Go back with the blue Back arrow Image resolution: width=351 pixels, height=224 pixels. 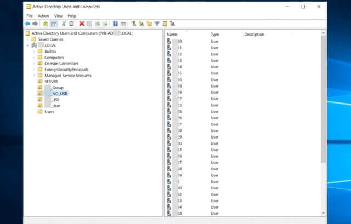pos(28,24)
